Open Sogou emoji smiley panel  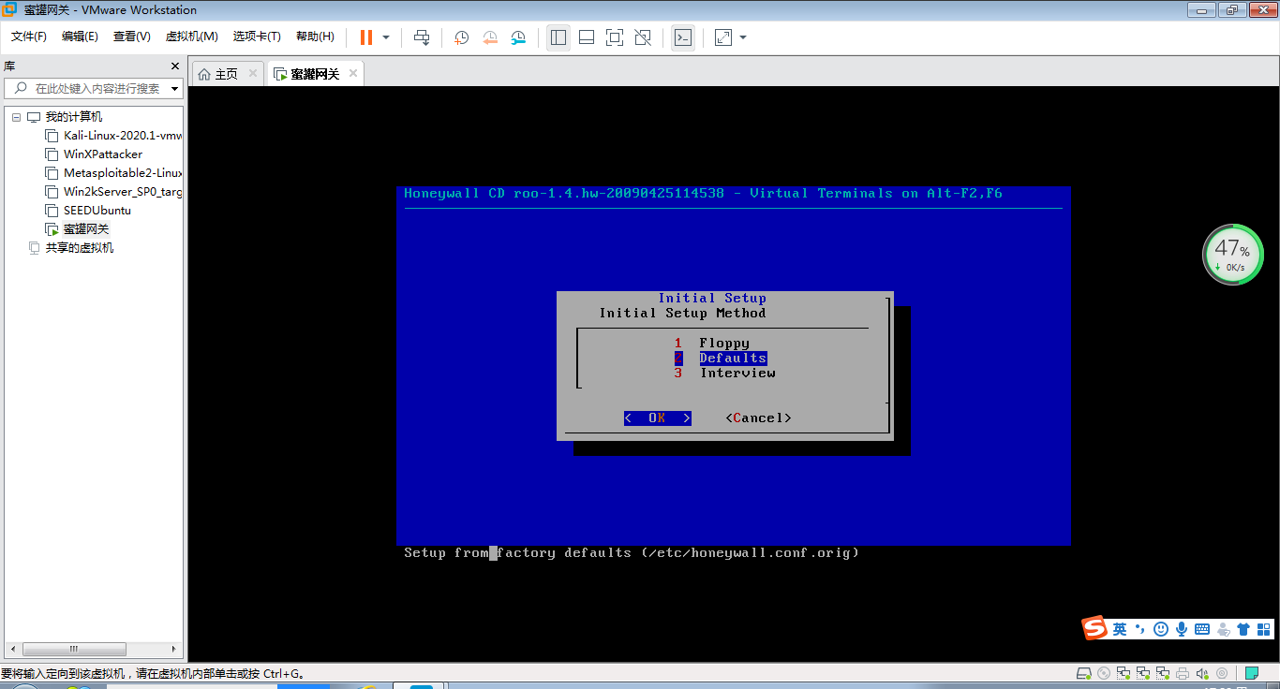pyautogui.click(x=1161, y=629)
